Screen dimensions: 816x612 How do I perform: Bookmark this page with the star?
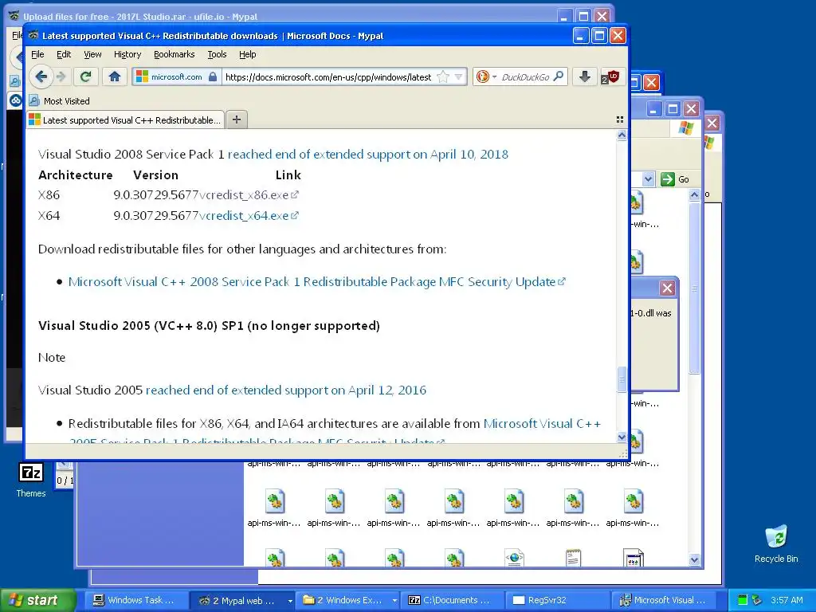click(x=443, y=77)
